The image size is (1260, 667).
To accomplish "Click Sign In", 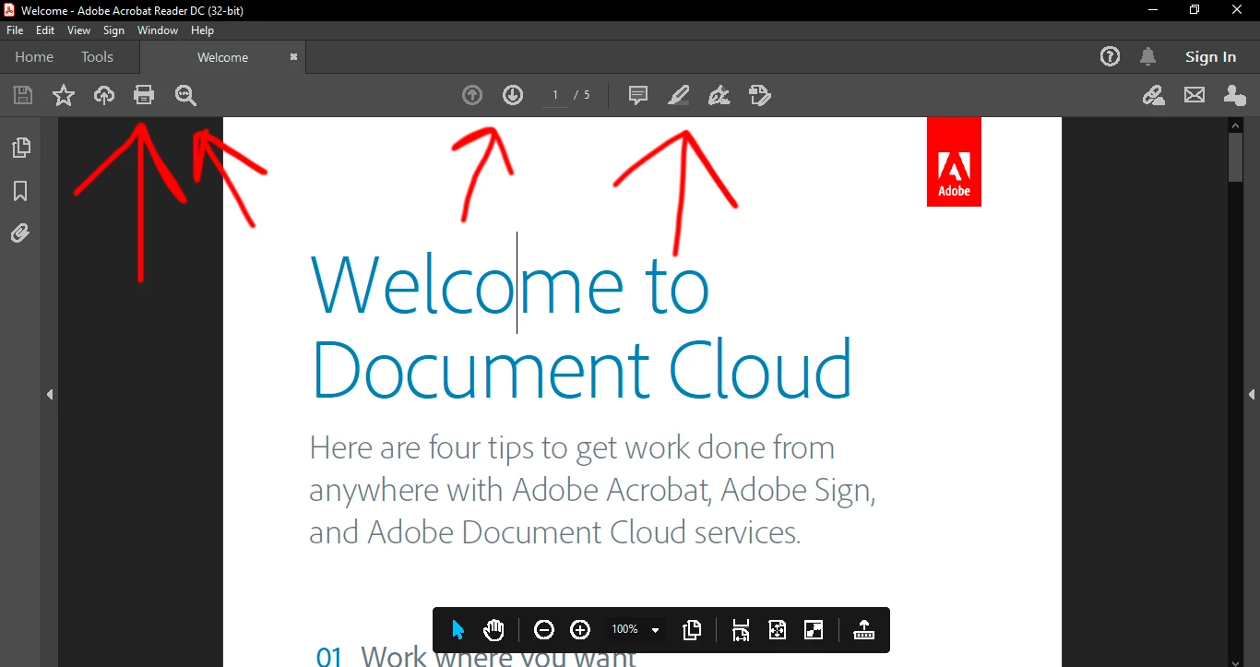I will point(1210,57).
